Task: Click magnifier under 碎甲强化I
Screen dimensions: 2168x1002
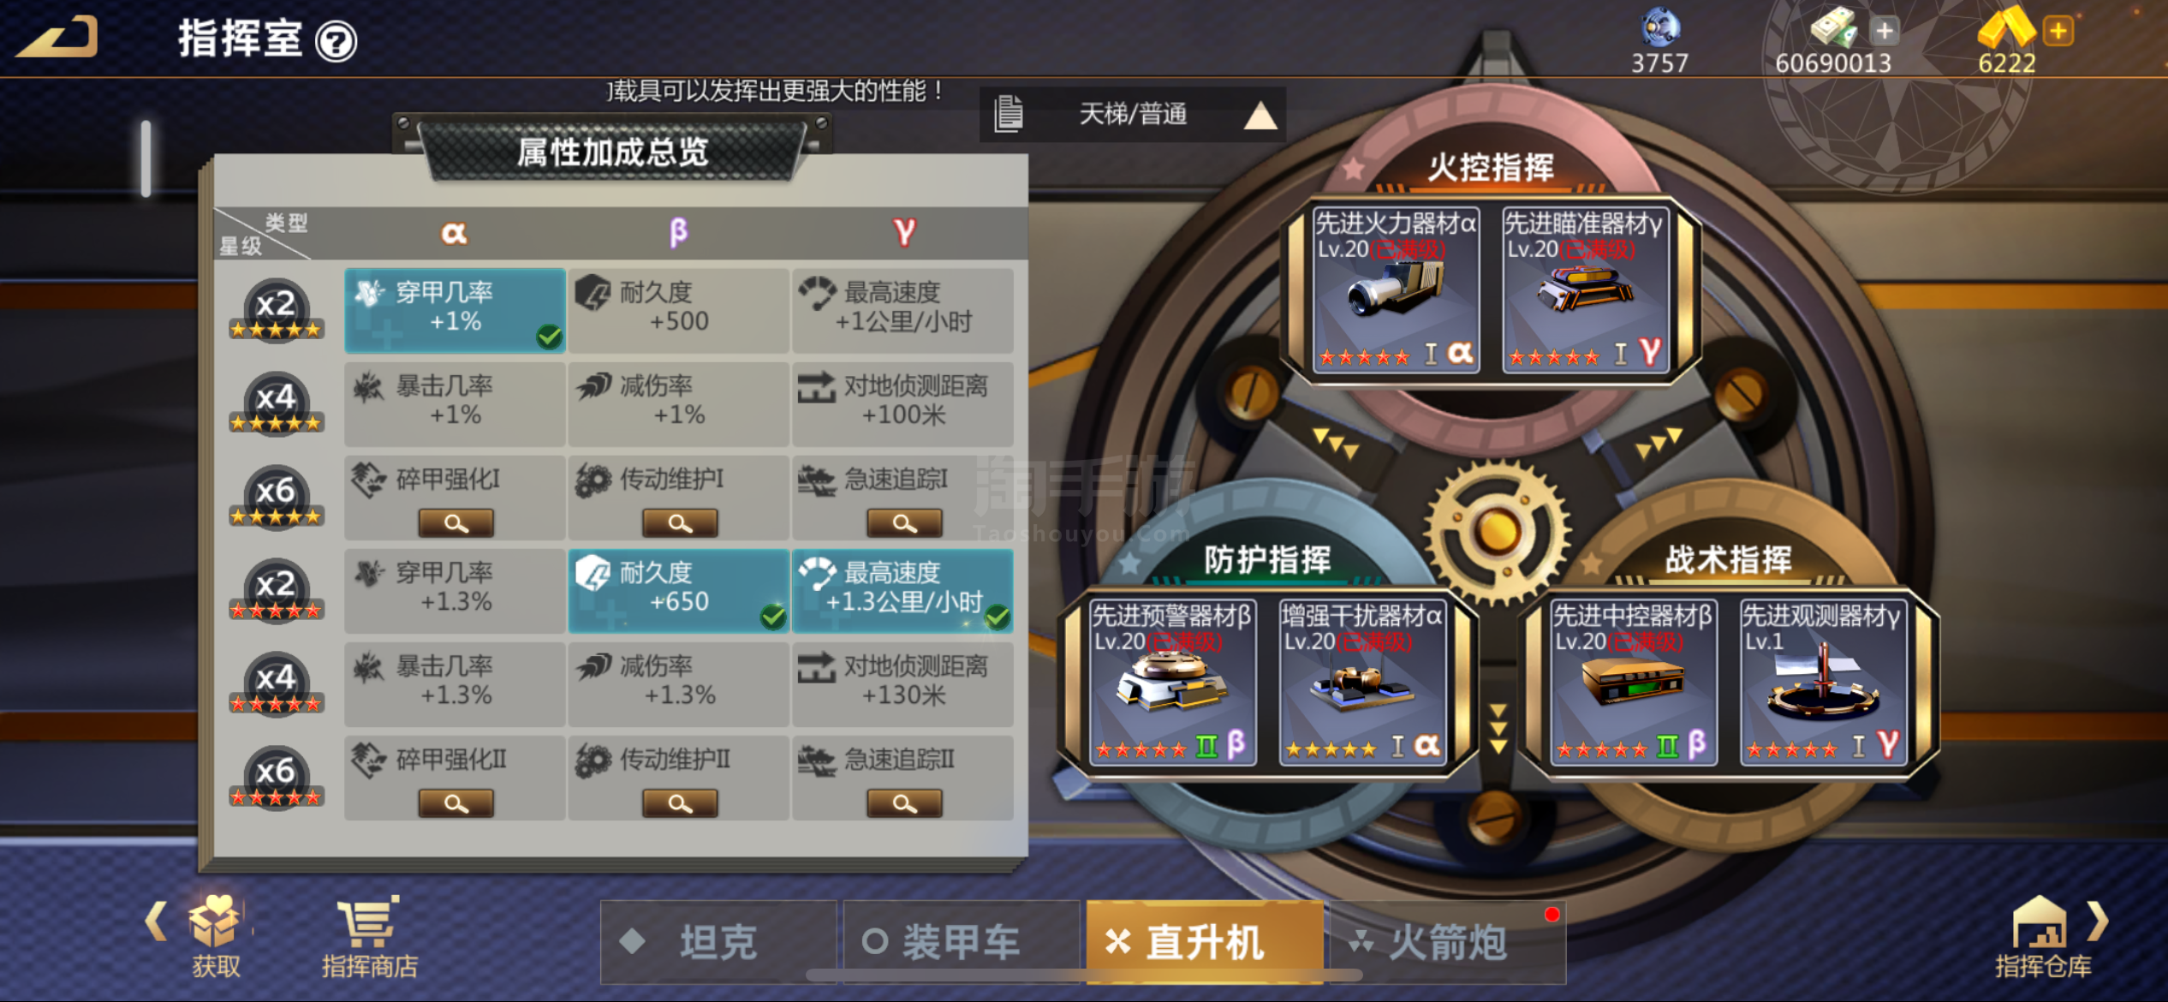Action: coord(456,522)
